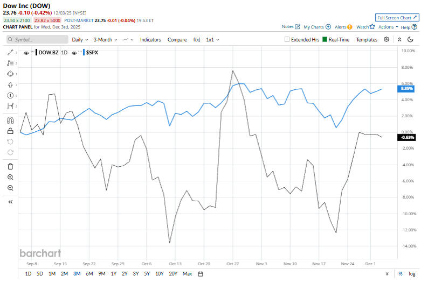Select the 1D time range
The height and width of the screenshot is (283, 421).
[28, 274]
